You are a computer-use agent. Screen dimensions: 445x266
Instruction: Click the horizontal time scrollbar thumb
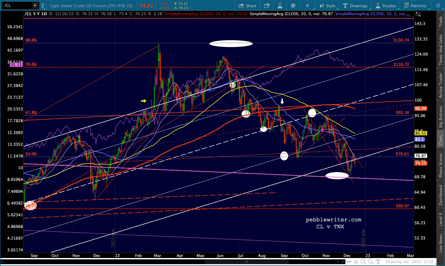247,262
